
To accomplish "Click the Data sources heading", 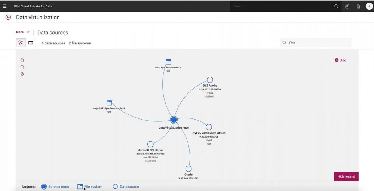I will click(53, 33).
